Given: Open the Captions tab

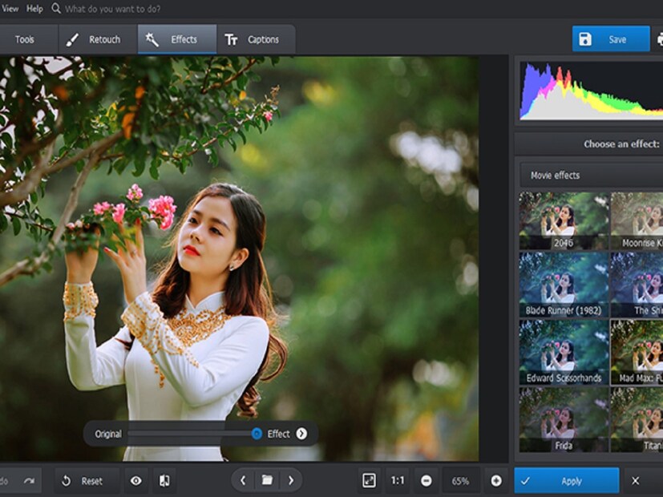Looking at the screenshot, I should click(255, 39).
